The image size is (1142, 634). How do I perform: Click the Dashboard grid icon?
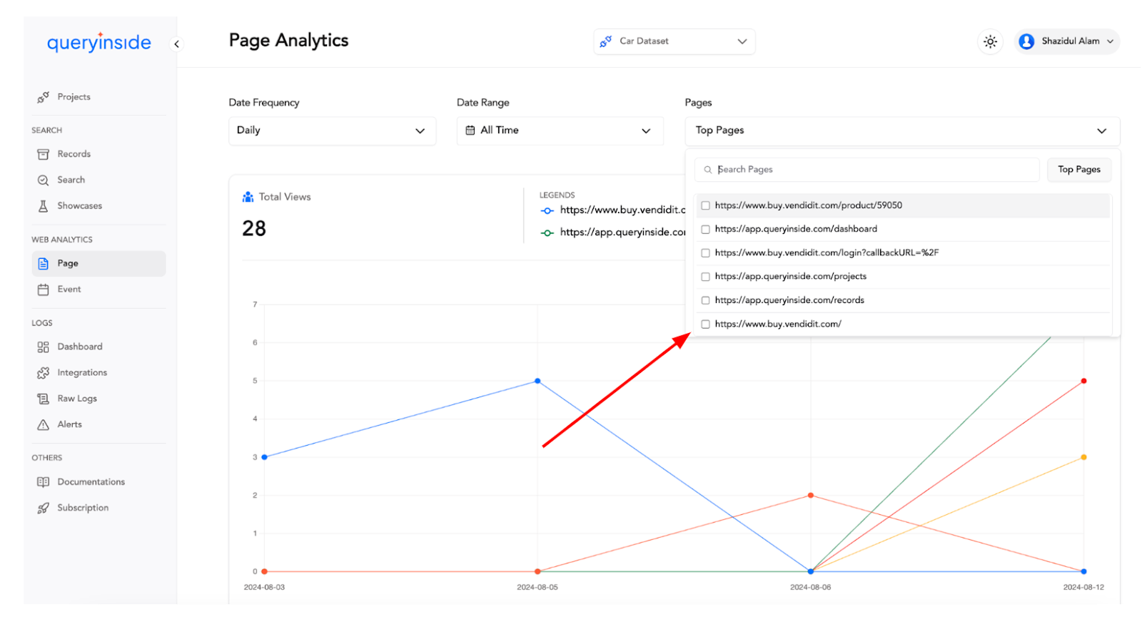[x=44, y=347]
